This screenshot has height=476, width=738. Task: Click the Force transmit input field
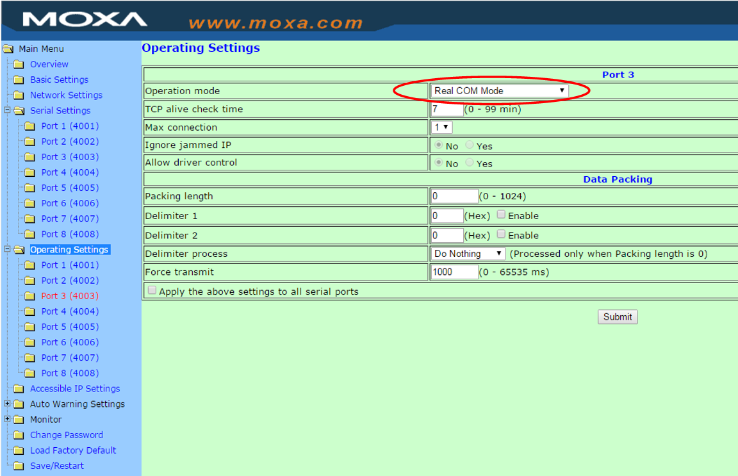click(455, 272)
